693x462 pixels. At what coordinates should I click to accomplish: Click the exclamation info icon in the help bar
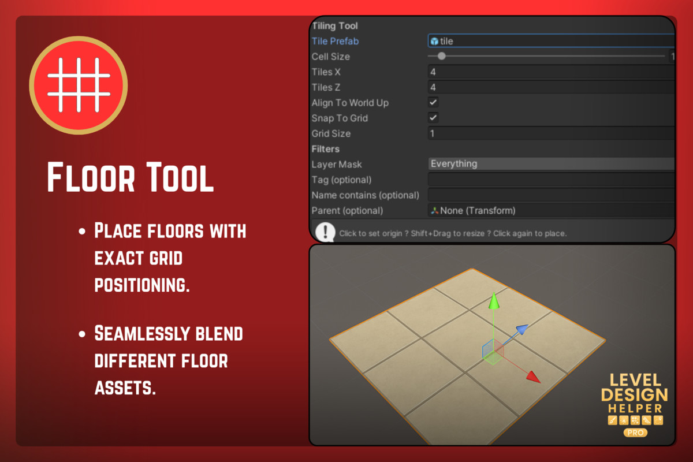coord(326,233)
